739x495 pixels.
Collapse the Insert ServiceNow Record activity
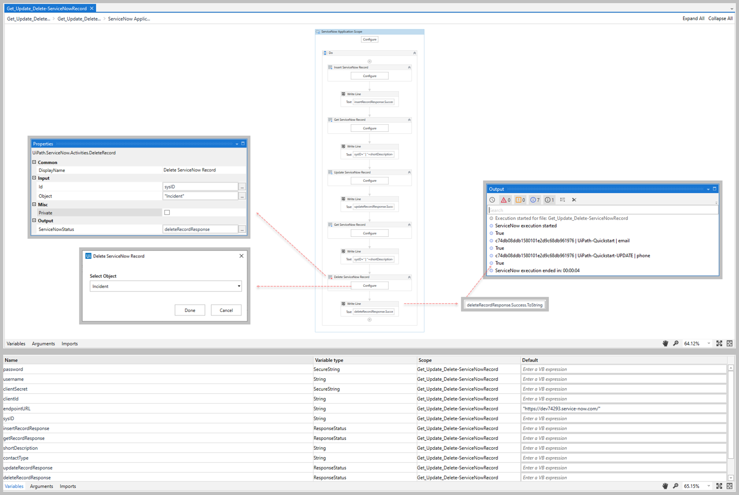tap(409, 67)
